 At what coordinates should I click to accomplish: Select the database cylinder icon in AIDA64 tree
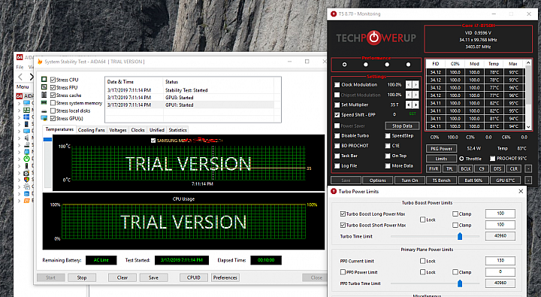coord(26,193)
